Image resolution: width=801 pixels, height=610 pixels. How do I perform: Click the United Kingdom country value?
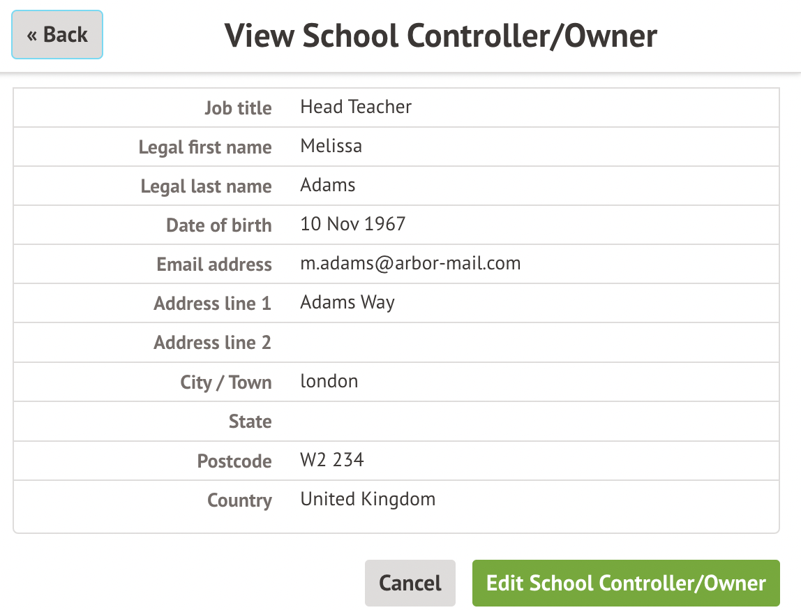[368, 499]
